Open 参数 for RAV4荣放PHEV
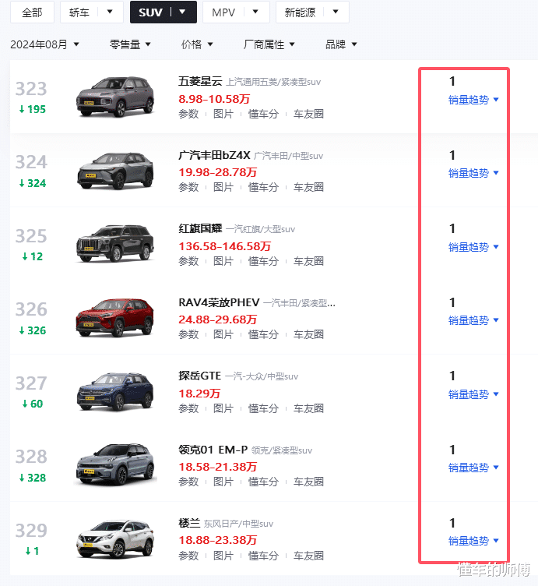The image size is (538, 586). tap(188, 334)
